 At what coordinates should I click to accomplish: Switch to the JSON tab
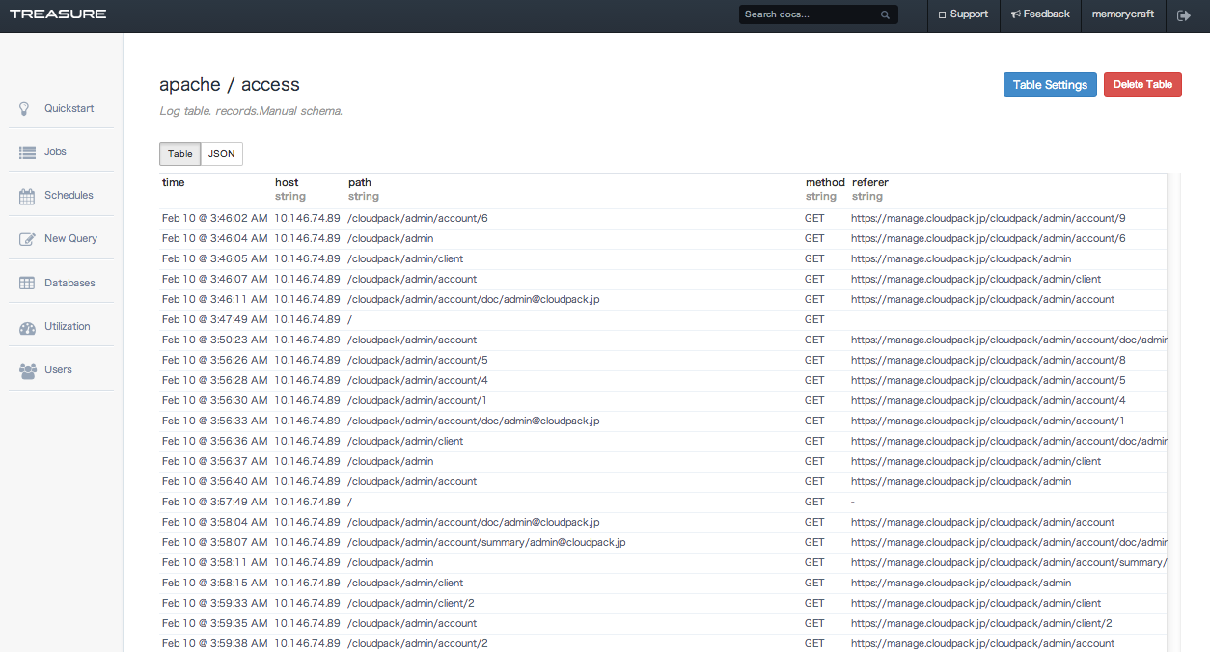[x=221, y=153]
